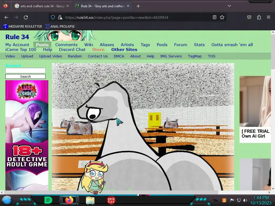Viewport: 275px width, 206px height.
Task: Open the network tray icon
Action: point(238,200)
